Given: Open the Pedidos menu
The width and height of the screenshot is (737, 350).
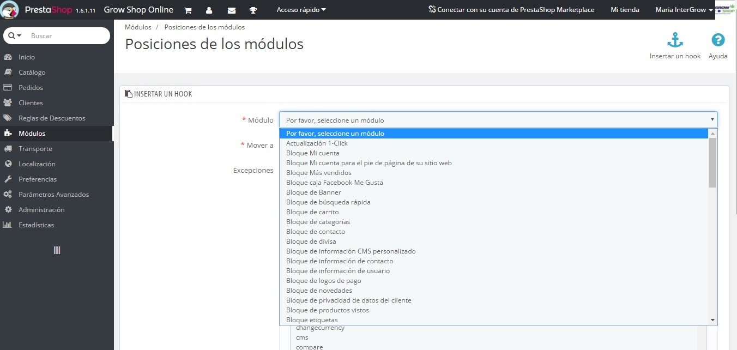Looking at the screenshot, I should coord(31,87).
